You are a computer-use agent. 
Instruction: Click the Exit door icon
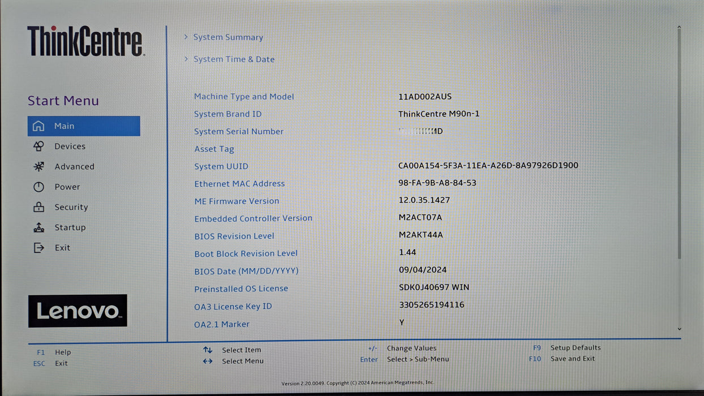click(39, 248)
